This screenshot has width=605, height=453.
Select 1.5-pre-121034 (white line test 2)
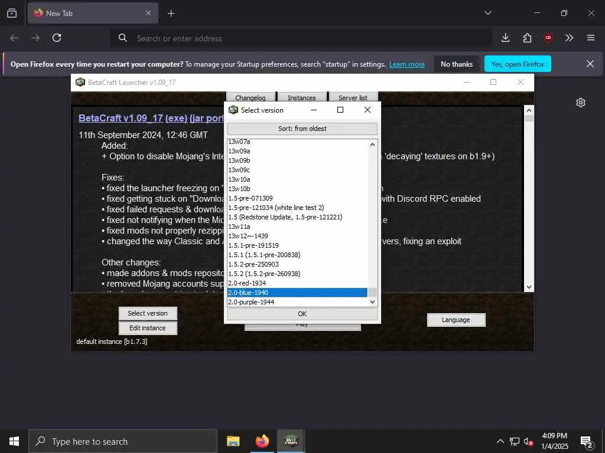(298, 208)
